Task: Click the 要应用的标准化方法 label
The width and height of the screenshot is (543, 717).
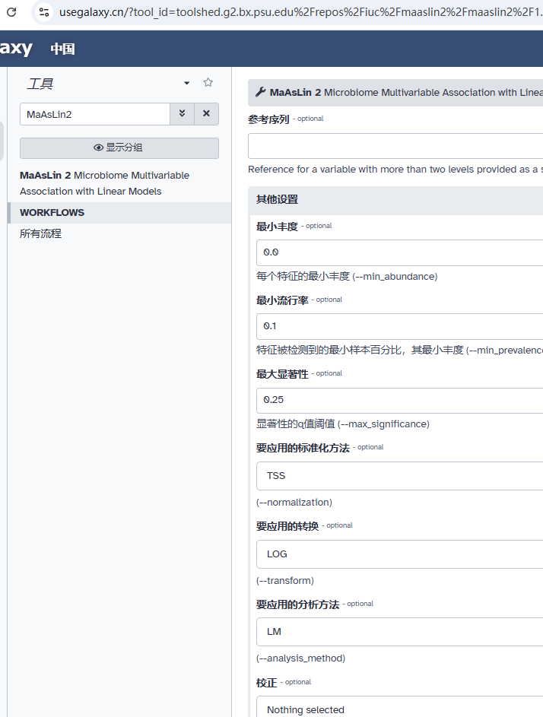Action: point(303,448)
